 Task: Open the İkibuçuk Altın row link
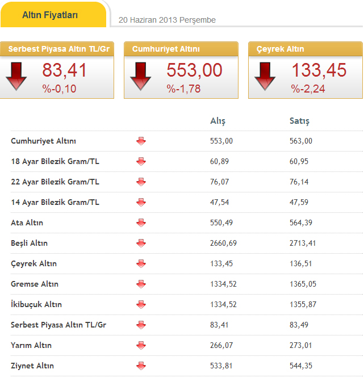point(36,305)
